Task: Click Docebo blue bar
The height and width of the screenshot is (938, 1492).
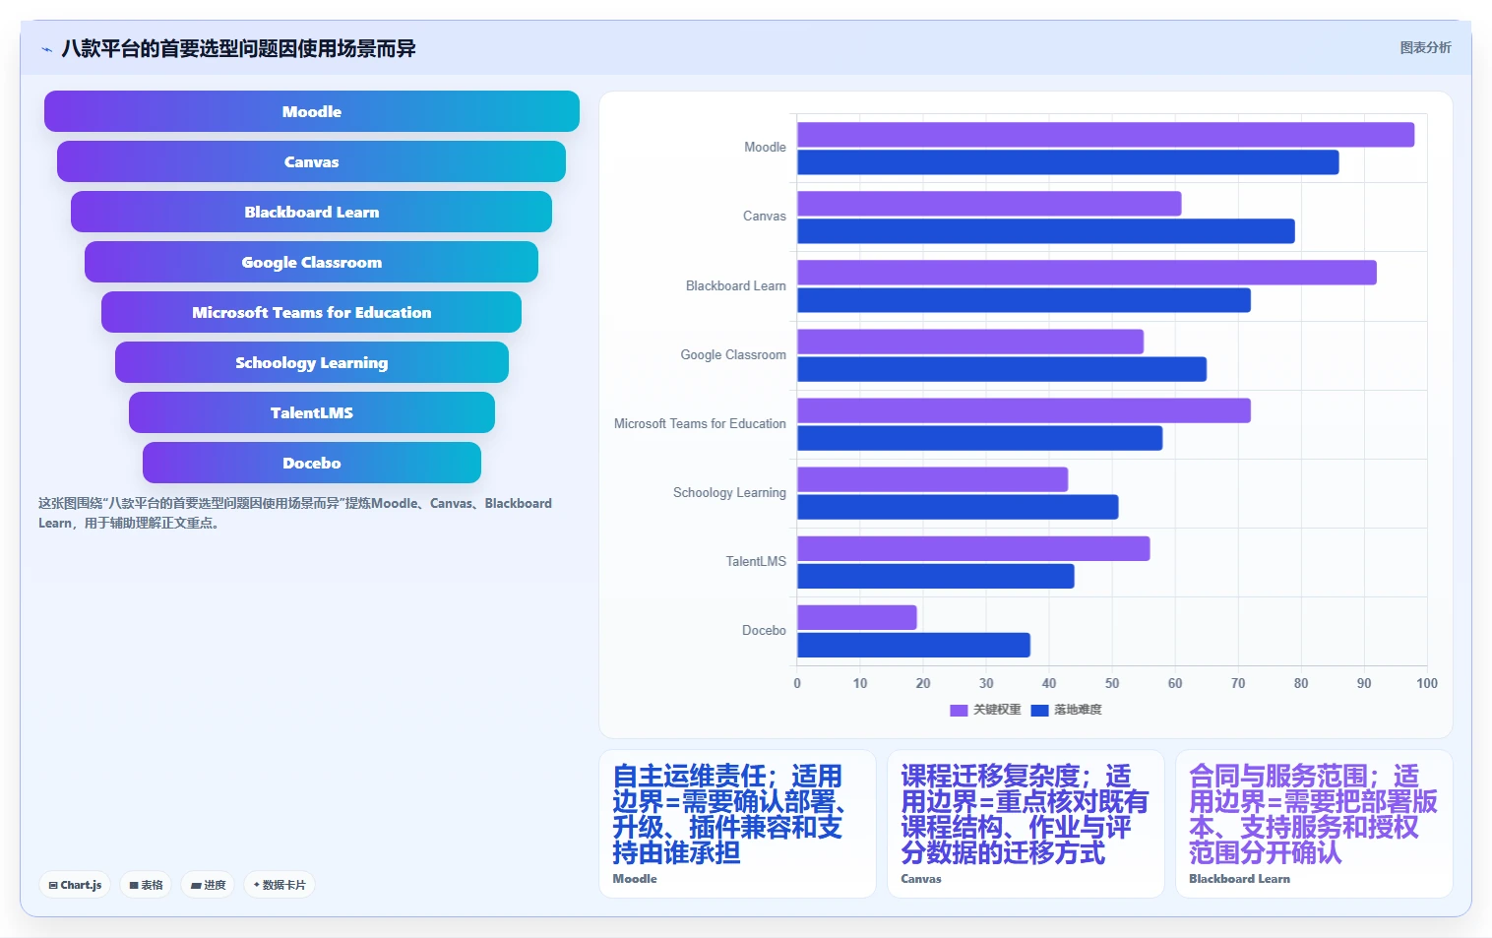Action: point(913,645)
